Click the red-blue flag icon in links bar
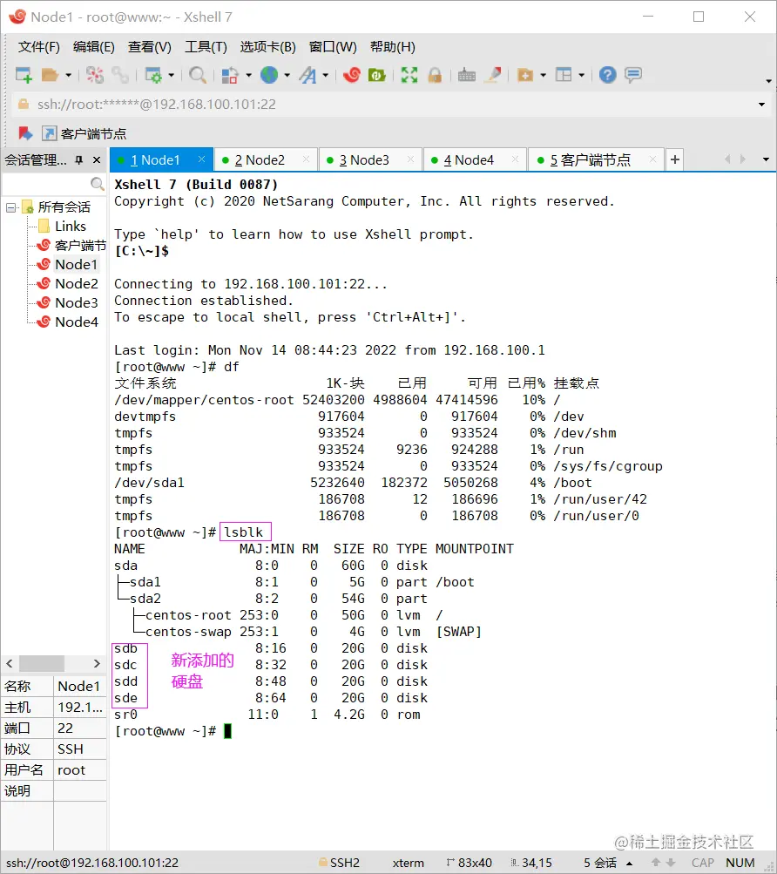The height and width of the screenshot is (874, 777). click(25, 133)
